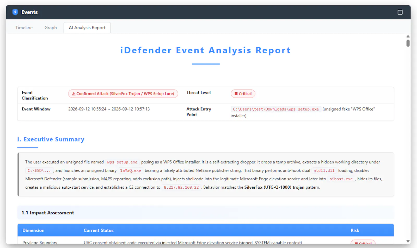The width and height of the screenshot is (417, 248).
Task: Click the Current Status column header
Action: [x=99, y=230]
